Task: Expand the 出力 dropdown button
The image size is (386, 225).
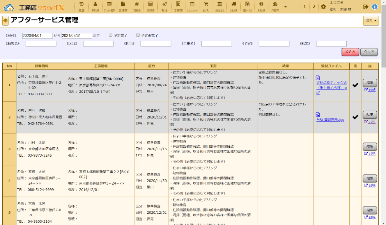Action: pyautogui.click(x=371, y=21)
